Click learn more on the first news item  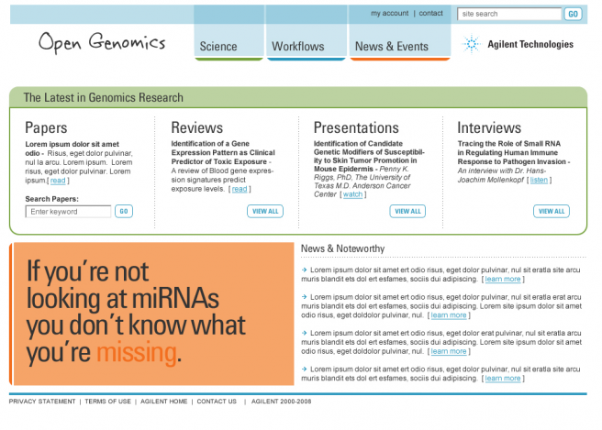point(503,280)
